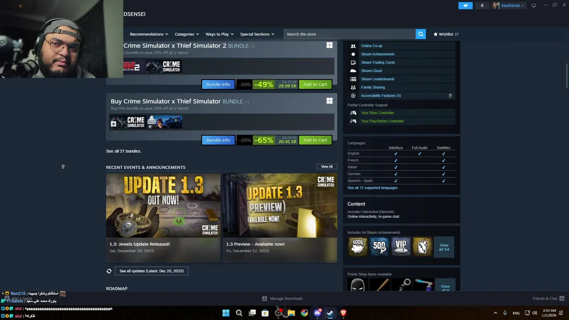The height and width of the screenshot is (320, 569).
Task: Open the 5000 piggy bank achievement
Action: (x=358, y=247)
